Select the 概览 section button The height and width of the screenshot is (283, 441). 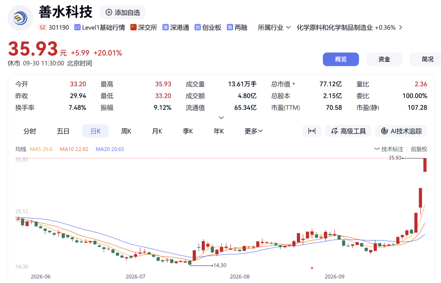coord(341,59)
